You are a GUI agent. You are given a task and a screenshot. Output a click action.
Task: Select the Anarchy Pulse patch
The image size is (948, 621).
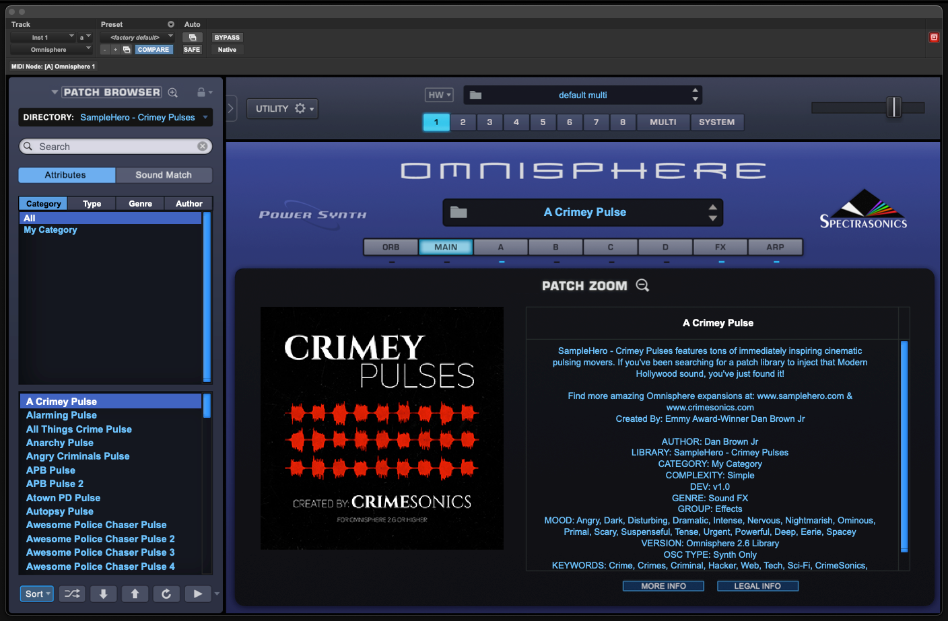111,443
